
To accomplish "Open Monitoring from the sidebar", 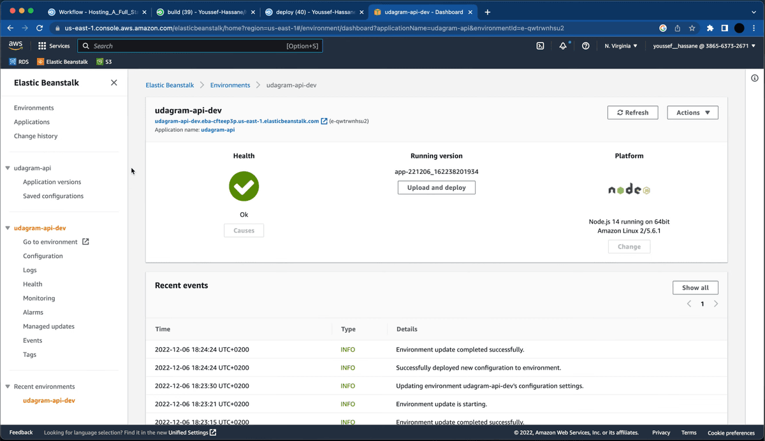I will 39,298.
